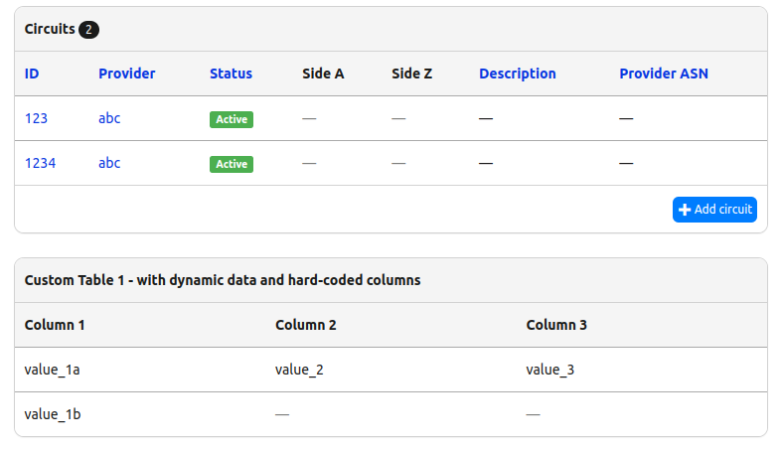Screen dimensions: 781x451
Task: Click the Side A column header
Action: point(323,74)
